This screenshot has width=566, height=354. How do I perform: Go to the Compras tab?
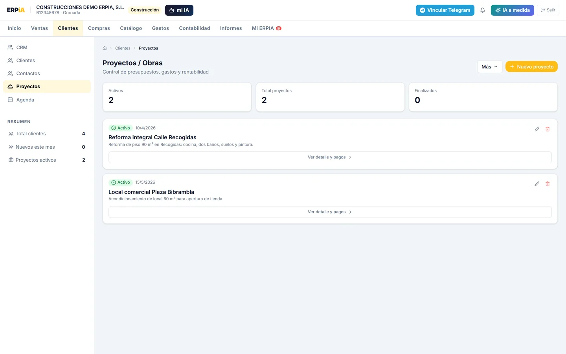coord(99,28)
